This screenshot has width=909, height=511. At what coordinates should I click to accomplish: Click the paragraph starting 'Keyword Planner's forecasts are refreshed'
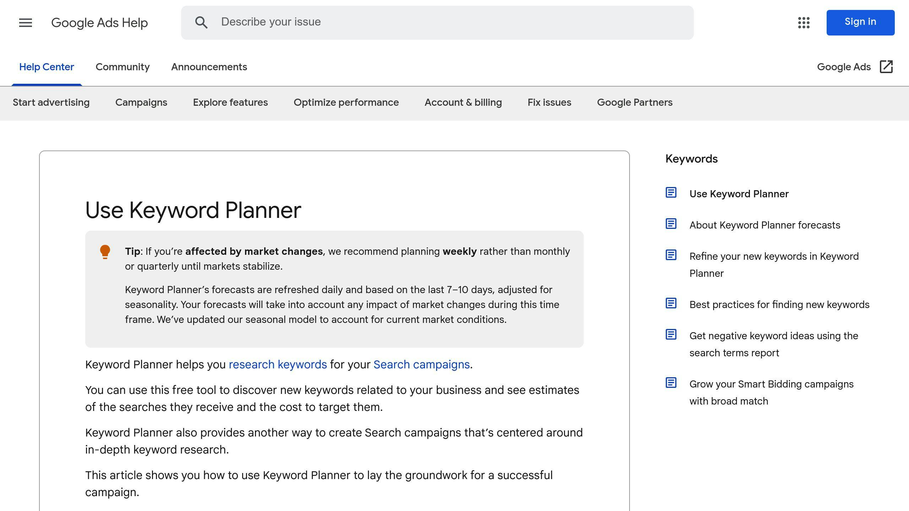coord(342,305)
